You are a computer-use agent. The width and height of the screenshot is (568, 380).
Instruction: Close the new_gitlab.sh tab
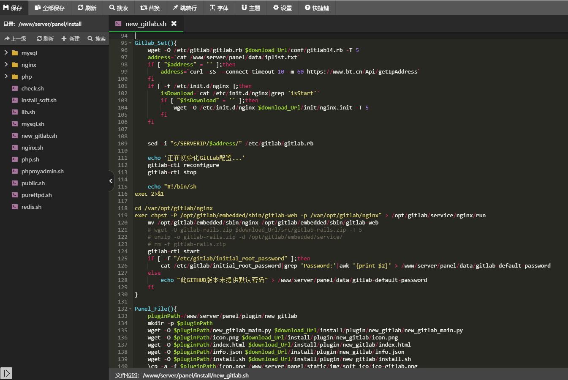(x=174, y=24)
